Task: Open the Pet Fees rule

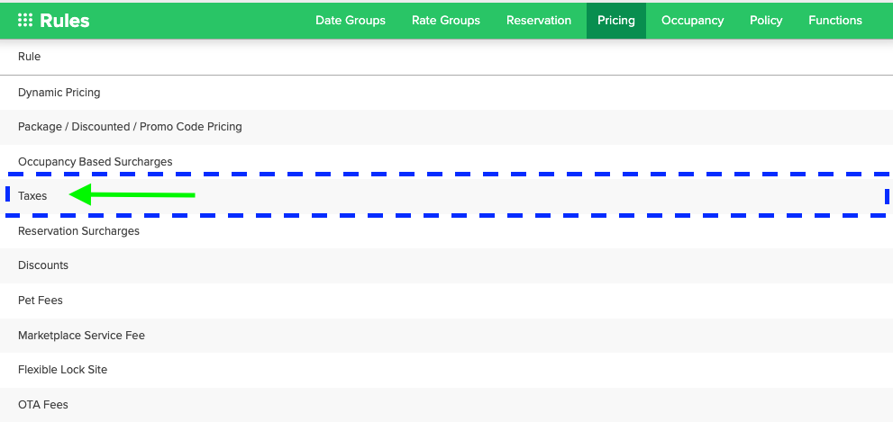Action: pyautogui.click(x=41, y=301)
